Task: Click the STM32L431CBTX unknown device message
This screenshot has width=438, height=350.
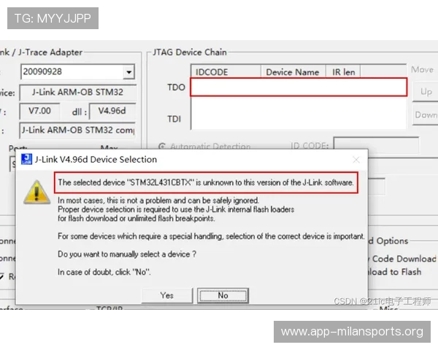Action: tap(206, 182)
